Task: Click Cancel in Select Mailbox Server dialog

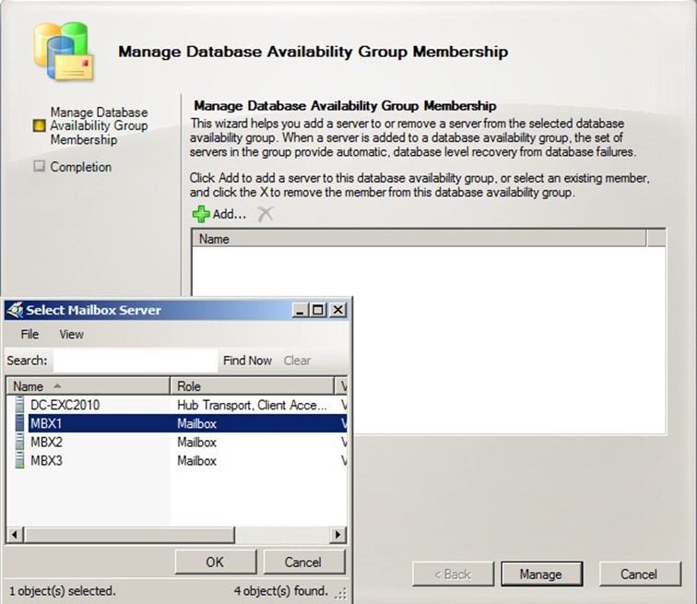Action: pyautogui.click(x=304, y=563)
